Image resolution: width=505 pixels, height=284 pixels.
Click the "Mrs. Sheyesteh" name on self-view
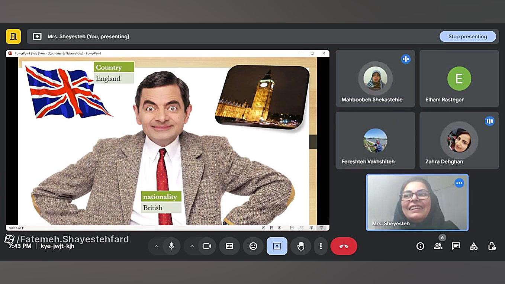pyautogui.click(x=391, y=223)
